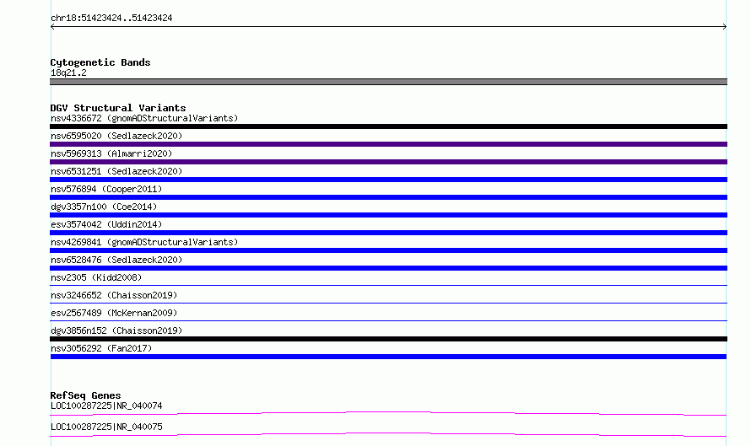Viewport: 751px width, 446px height.
Task: Open gene LOC100287225|NR_040075 label
Action: click(106, 427)
